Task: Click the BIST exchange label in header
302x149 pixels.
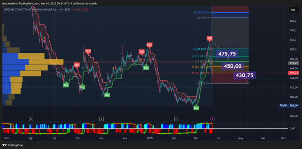Action: (67, 9)
